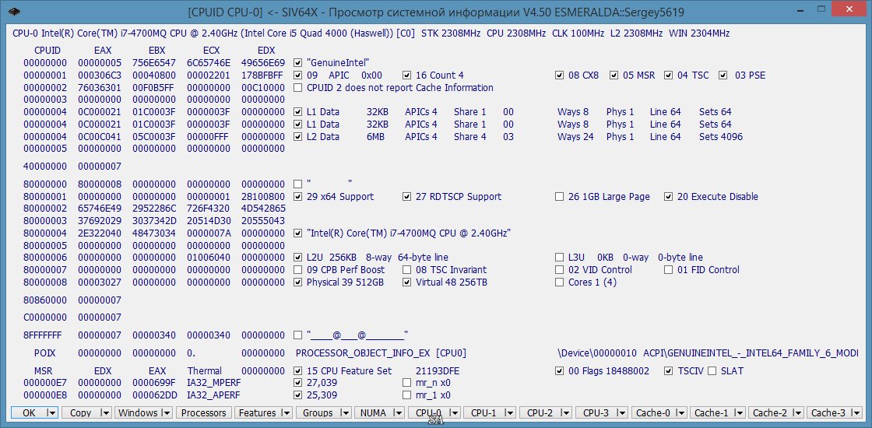
Task: Toggle the SLAT checkbox
Action: (712, 371)
